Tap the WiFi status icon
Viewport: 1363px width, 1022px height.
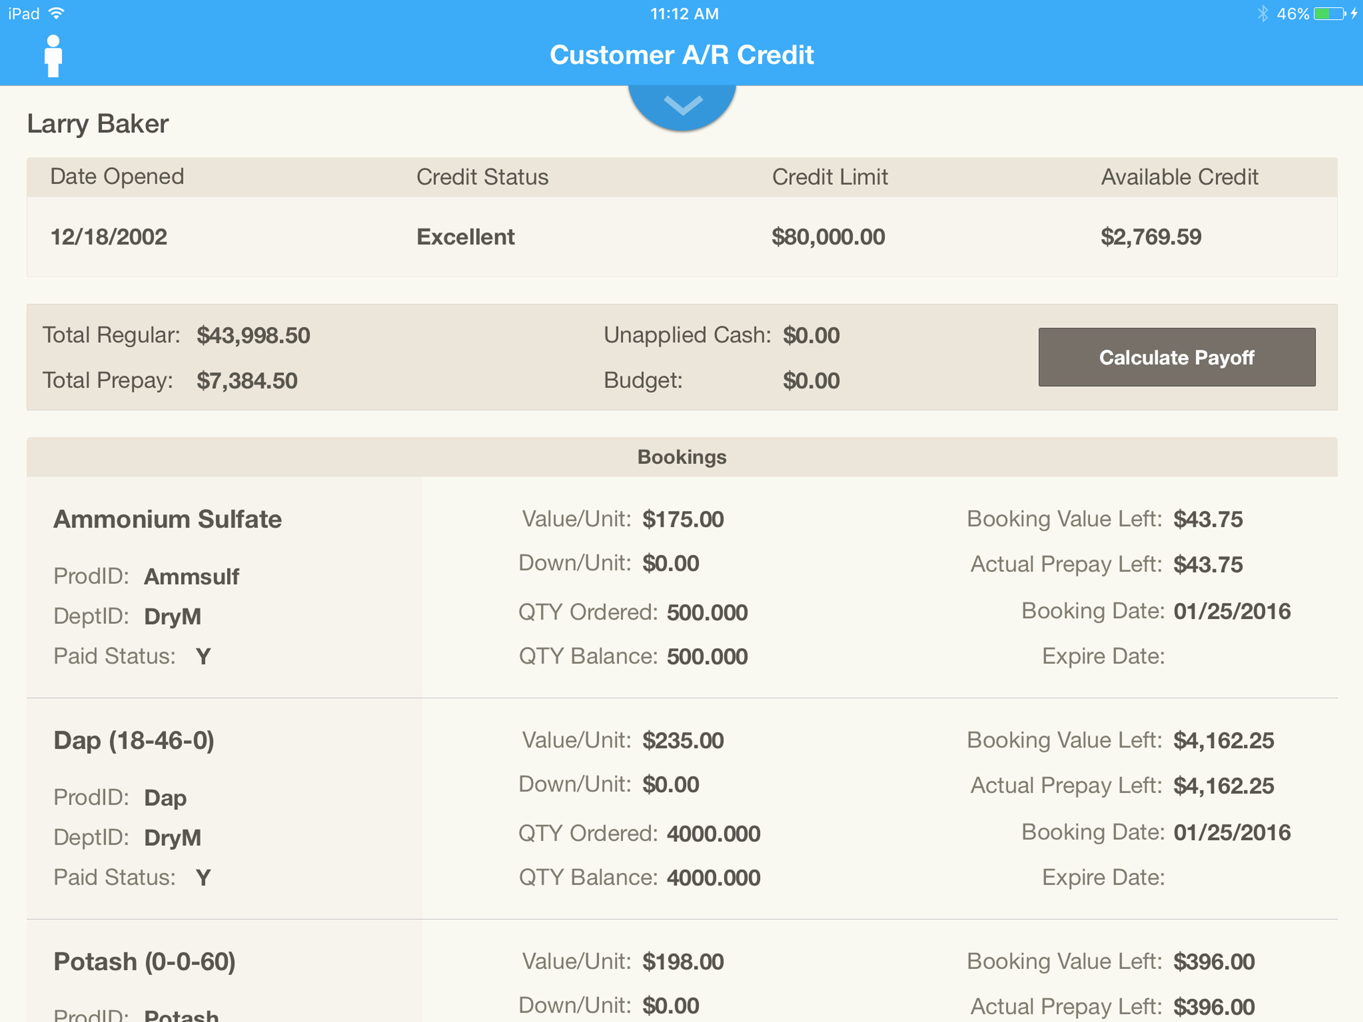[56, 13]
